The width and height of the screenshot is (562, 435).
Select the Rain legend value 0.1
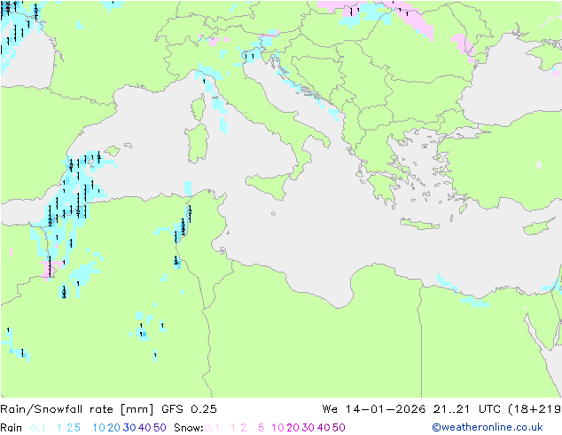pyautogui.click(x=38, y=428)
